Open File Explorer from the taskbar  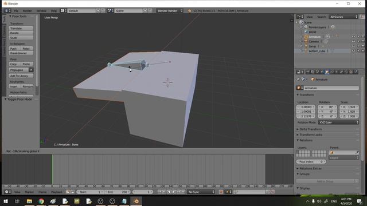click(29, 201)
